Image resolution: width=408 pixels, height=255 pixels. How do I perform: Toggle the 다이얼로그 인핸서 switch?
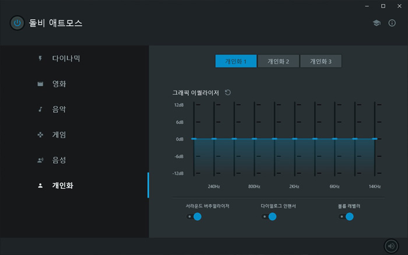point(269,216)
